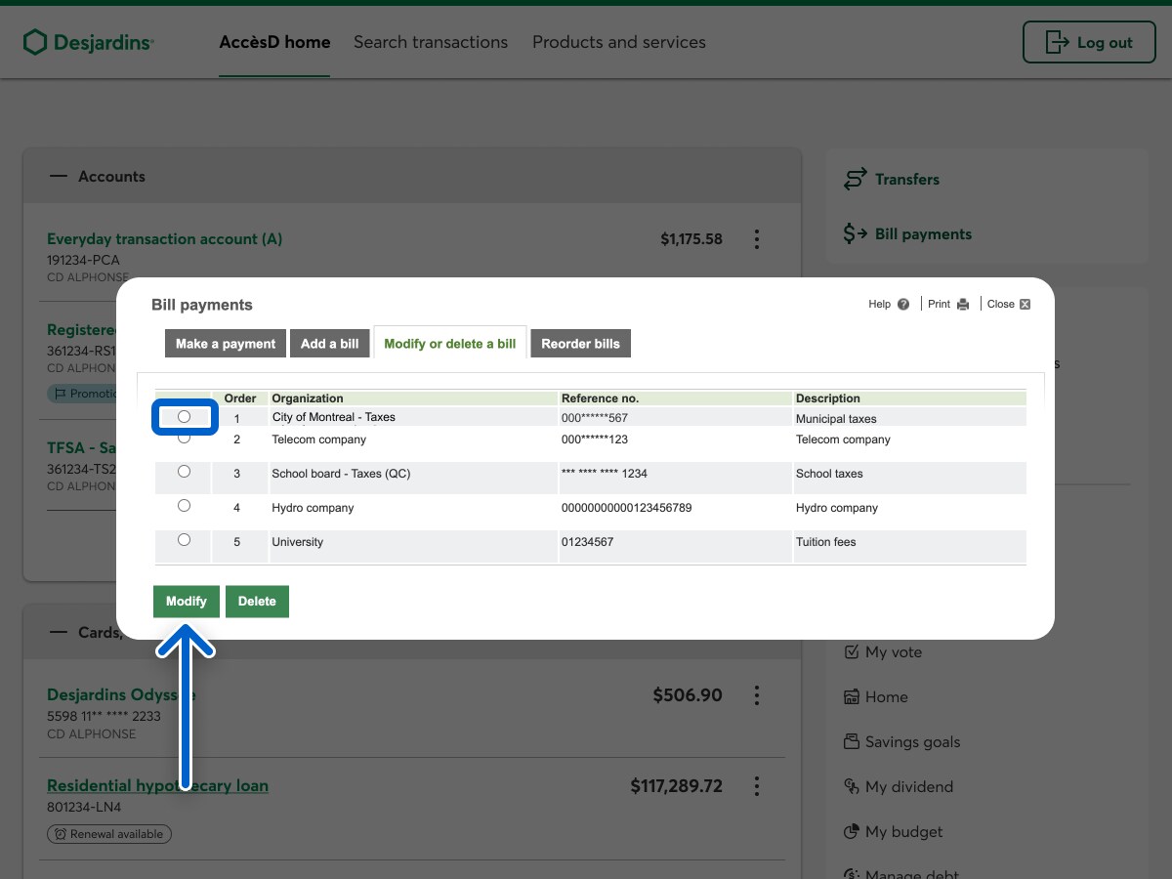Open Bill payments in the sidebar
This screenshot has width=1172, height=879.
[922, 234]
